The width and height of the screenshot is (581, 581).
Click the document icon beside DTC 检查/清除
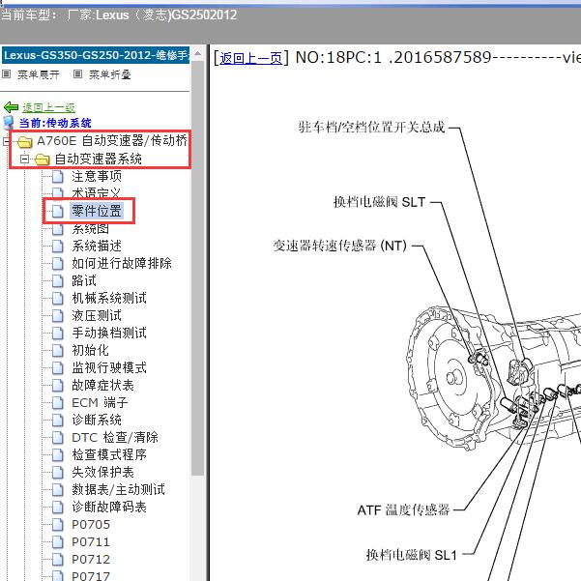click(58, 438)
